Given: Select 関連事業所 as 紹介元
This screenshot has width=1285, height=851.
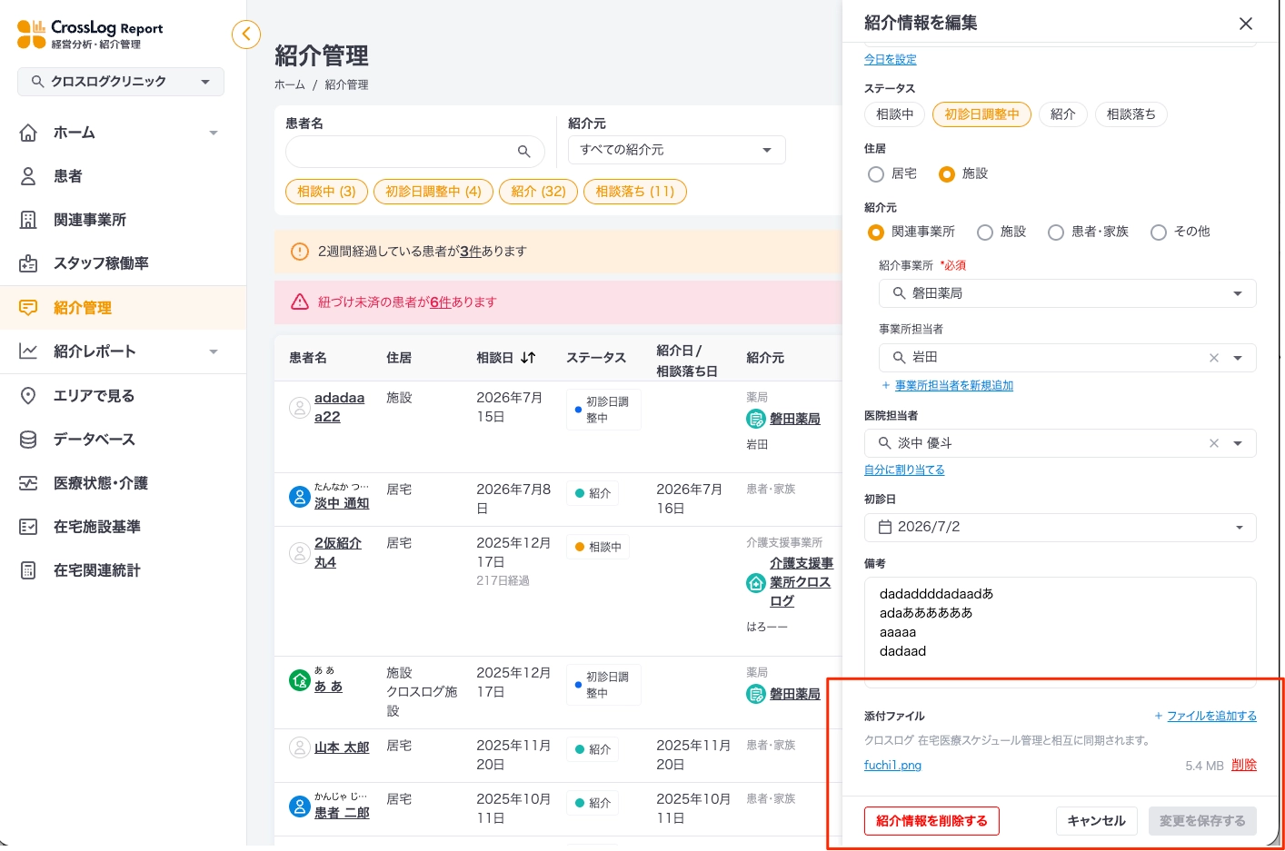Looking at the screenshot, I should [x=876, y=233].
